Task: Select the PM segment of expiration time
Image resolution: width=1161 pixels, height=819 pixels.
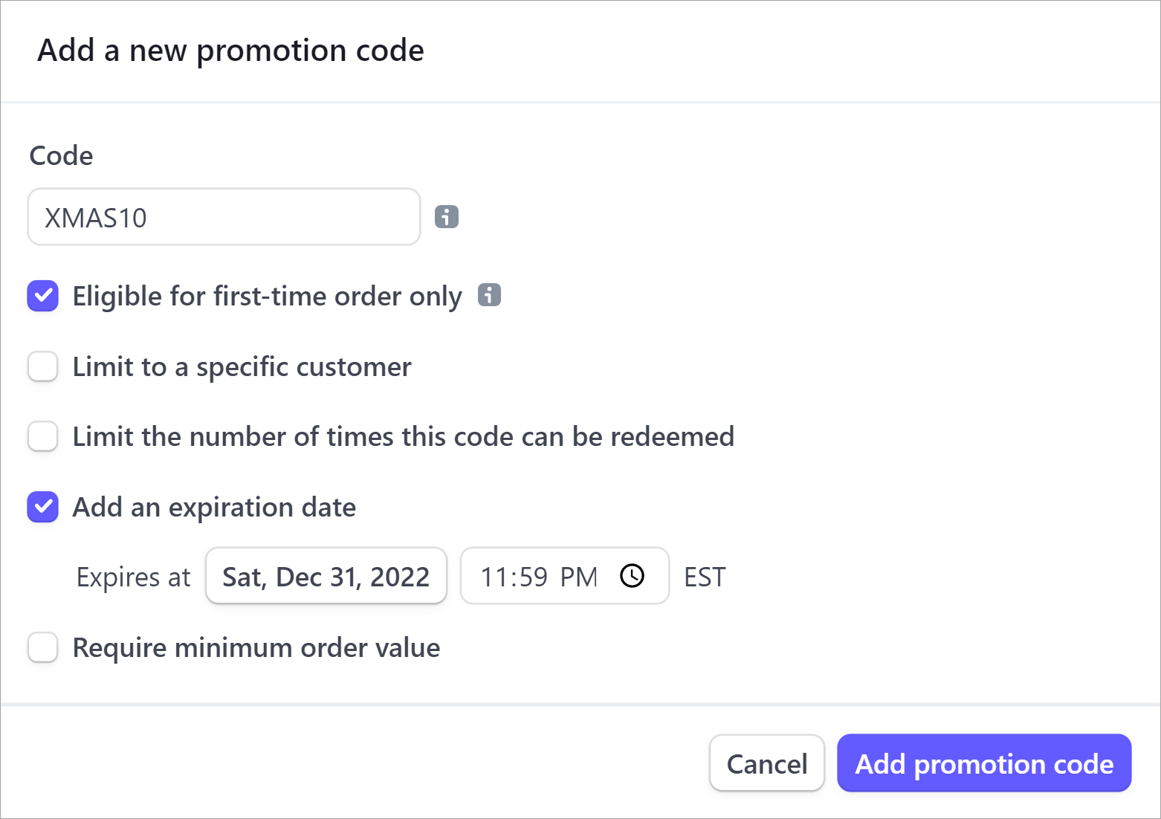Action: pos(578,577)
